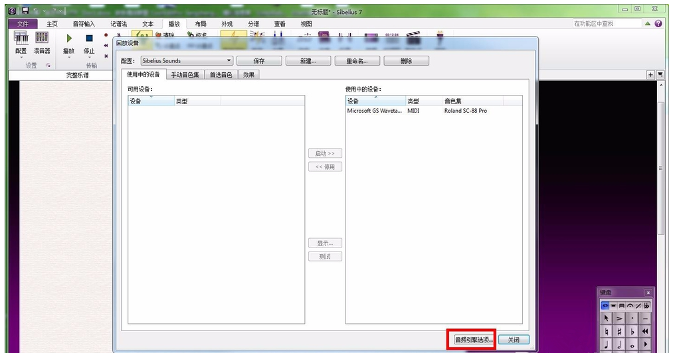Click the plus button to add new tab
Screen dimensions: 673x353
click(650, 75)
